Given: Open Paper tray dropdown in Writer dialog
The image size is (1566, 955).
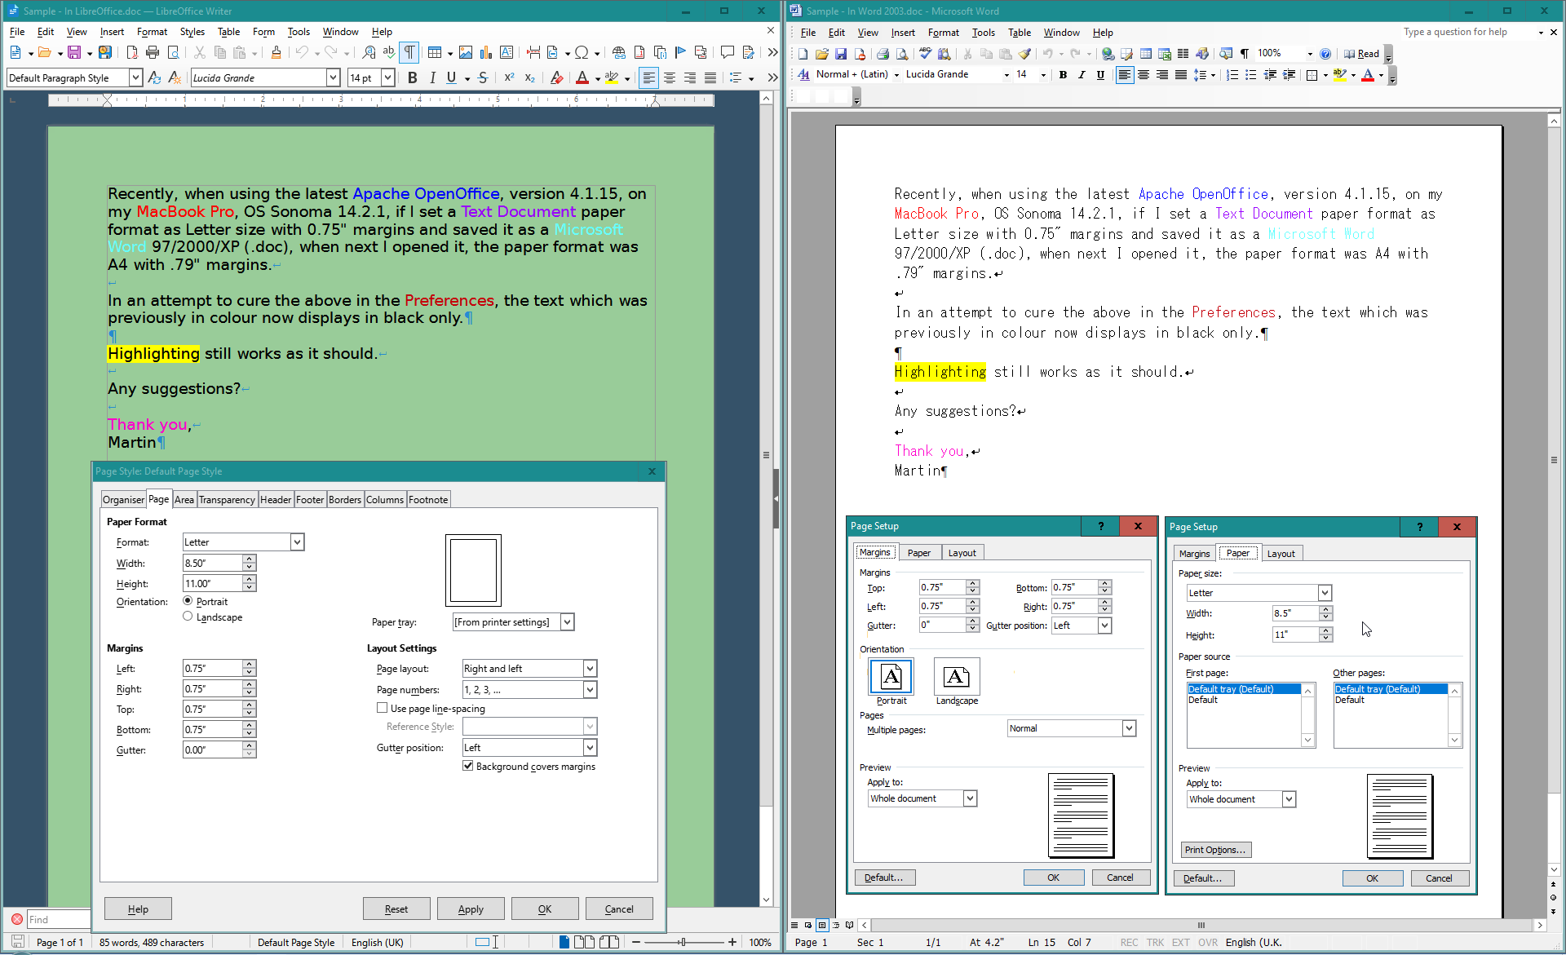Looking at the screenshot, I should tap(567, 621).
